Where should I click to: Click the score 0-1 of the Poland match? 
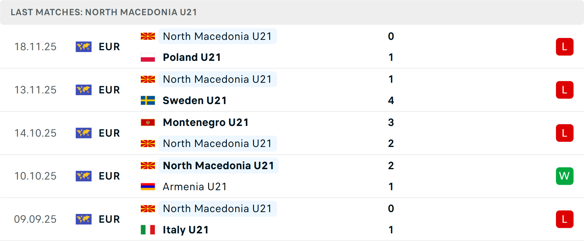pyautogui.click(x=391, y=47)
